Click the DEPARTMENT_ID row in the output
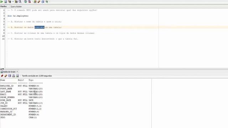This screenshot has height=128, width=228. pyautogui.click(x=20, y=114)
